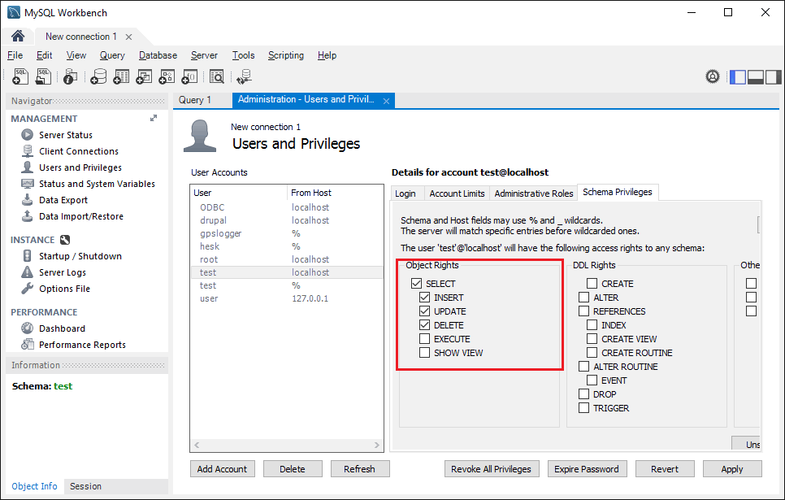Open Status and System Variables

click(x=97, y=184)
